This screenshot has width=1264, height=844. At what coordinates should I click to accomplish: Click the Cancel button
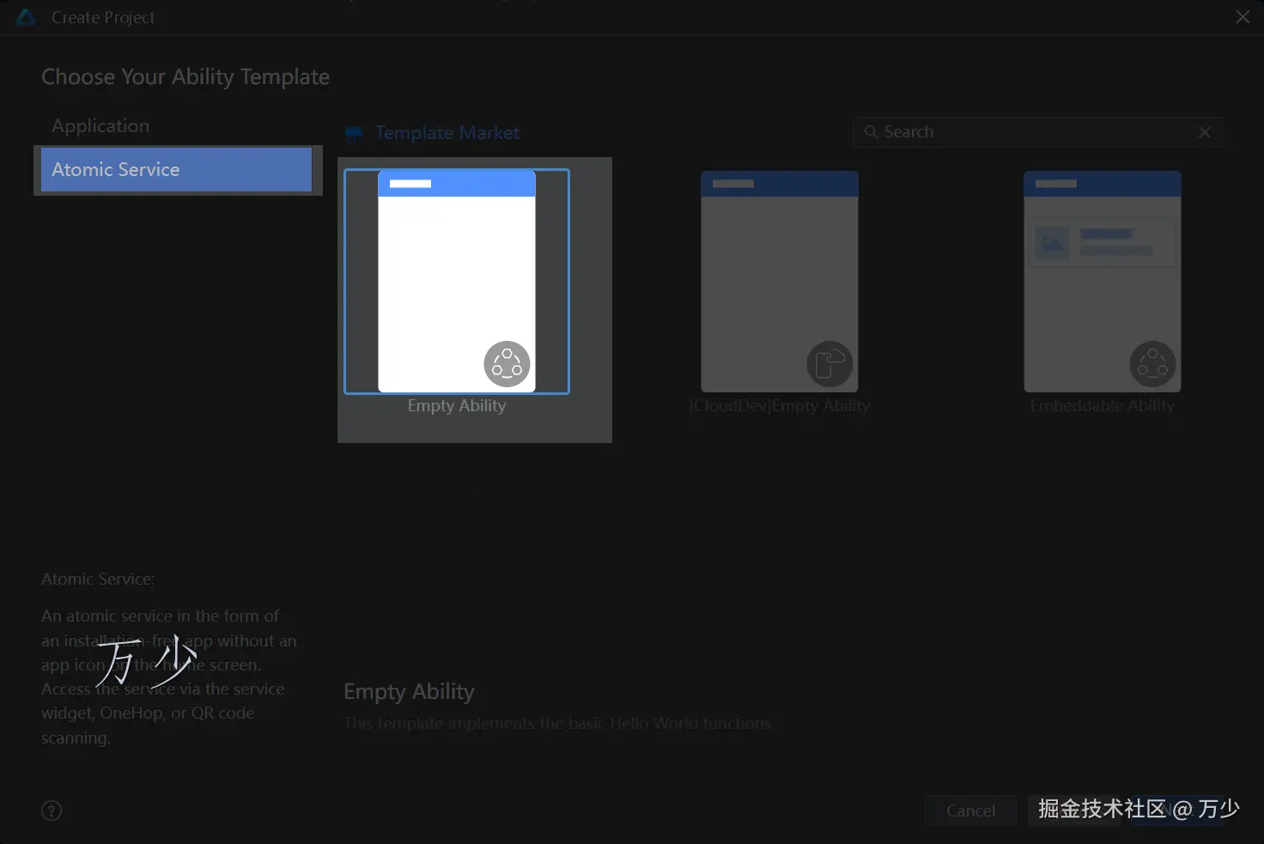970,811
